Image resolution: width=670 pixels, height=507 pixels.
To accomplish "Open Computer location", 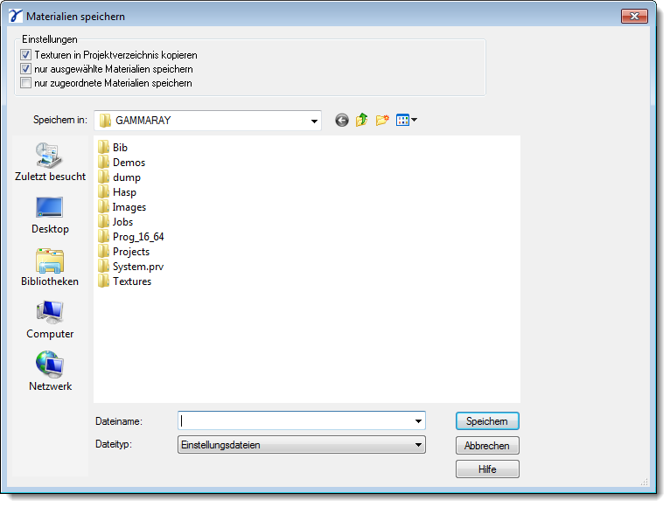I will tap(50, 320).
